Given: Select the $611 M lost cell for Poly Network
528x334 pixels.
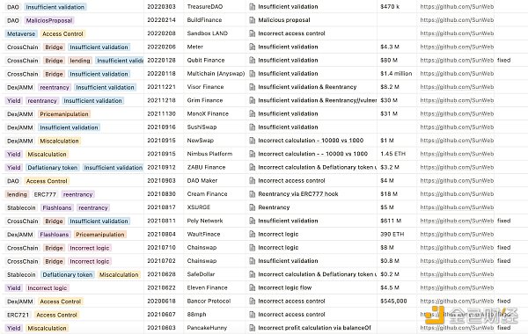Looking at the screenshot, I should click(x=391, y=221).
